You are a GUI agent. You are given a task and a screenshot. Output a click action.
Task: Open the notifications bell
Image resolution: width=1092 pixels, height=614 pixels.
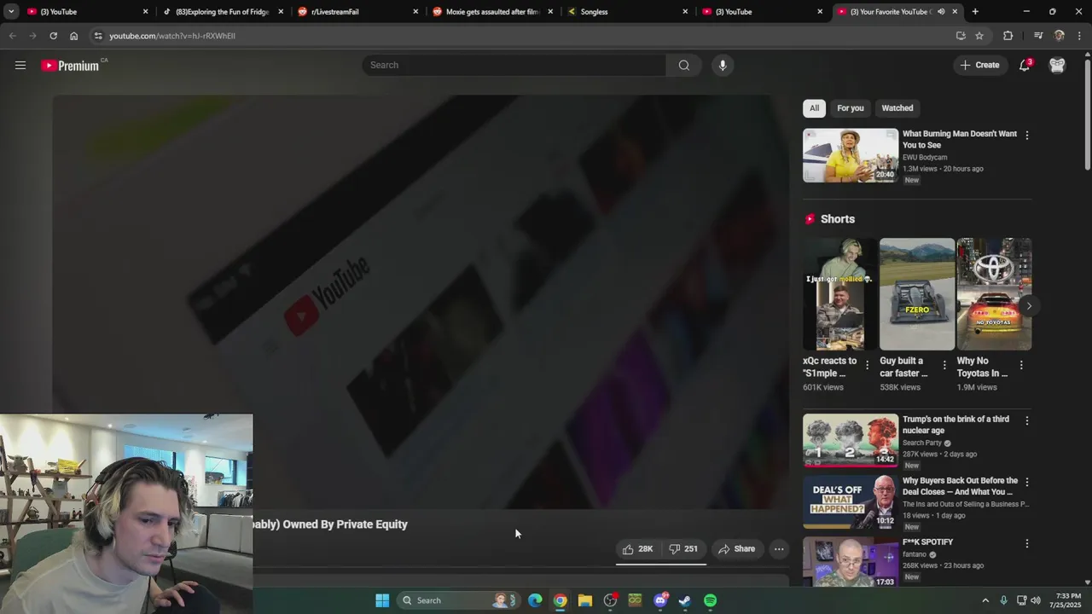(x=1025, y=65)
